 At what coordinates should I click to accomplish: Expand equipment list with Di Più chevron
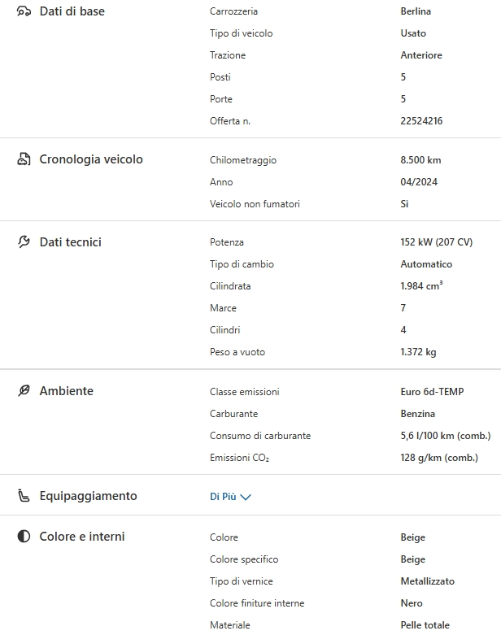246,497
